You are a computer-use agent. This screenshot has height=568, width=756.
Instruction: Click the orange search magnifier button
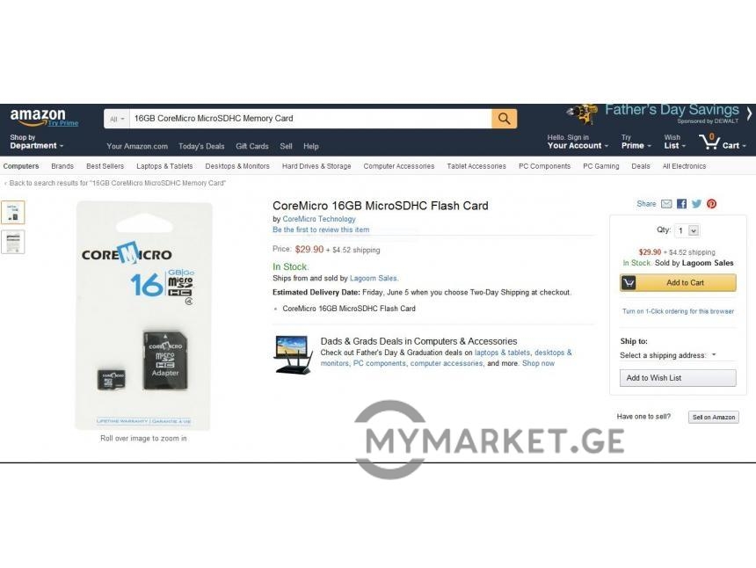click(504, 119)
